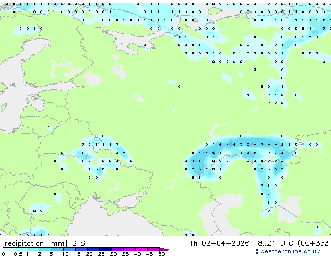Click the 1 to 2 mm legend swatch
This screenshot has width=331, height=256.
(33, 249)
